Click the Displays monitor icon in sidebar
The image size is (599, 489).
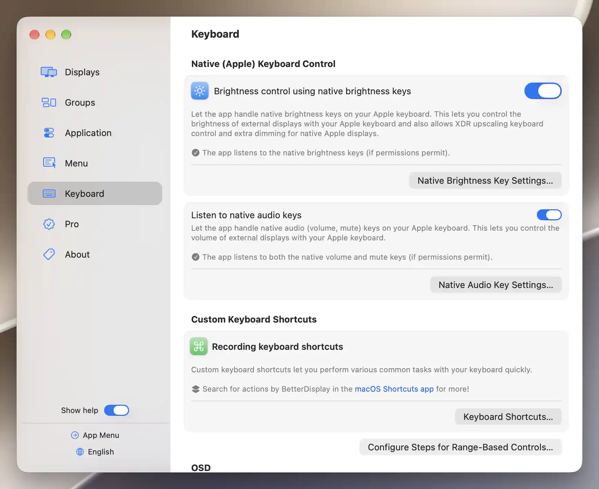pos(49,72)
